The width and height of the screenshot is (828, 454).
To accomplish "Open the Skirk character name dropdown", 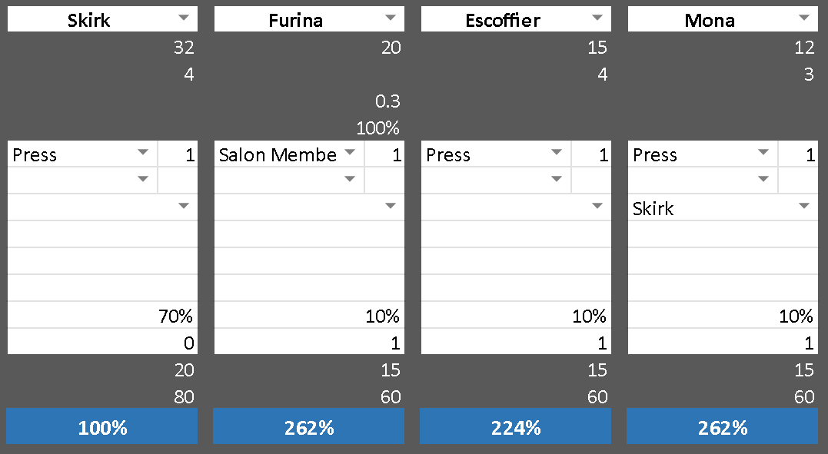I will (183, 18).
